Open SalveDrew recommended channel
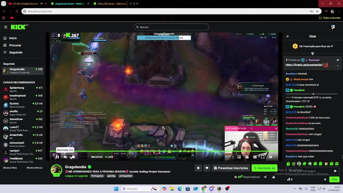343x193 pixels. click(23, 121)
